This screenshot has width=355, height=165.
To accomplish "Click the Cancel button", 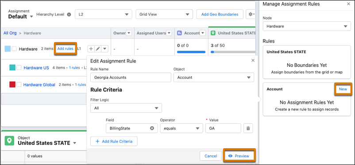I will (211, 156).
